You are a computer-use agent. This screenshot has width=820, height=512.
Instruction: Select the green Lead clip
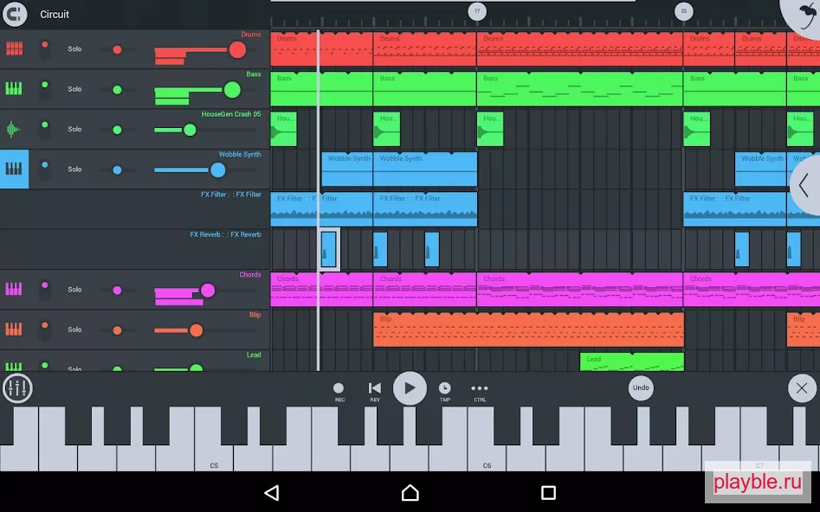pyautogui.click(x=632, y=362)
